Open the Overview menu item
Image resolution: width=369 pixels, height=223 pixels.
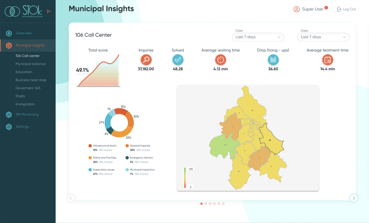(24, 33)
